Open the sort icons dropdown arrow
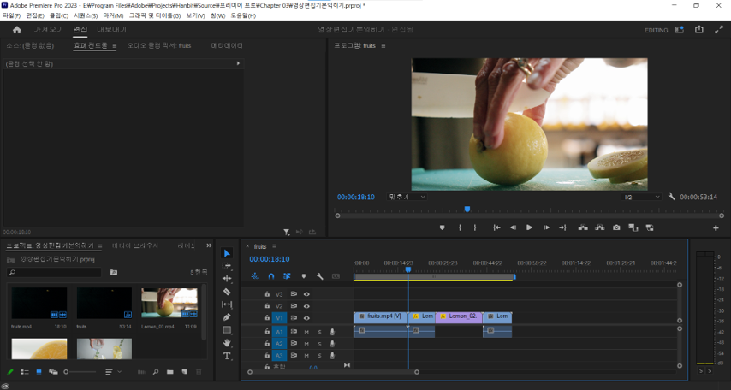The width and height of the screenshot is (731, 390). 119,372
